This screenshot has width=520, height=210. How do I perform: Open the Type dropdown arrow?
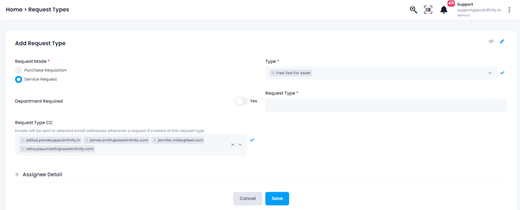tap(490, 73)
